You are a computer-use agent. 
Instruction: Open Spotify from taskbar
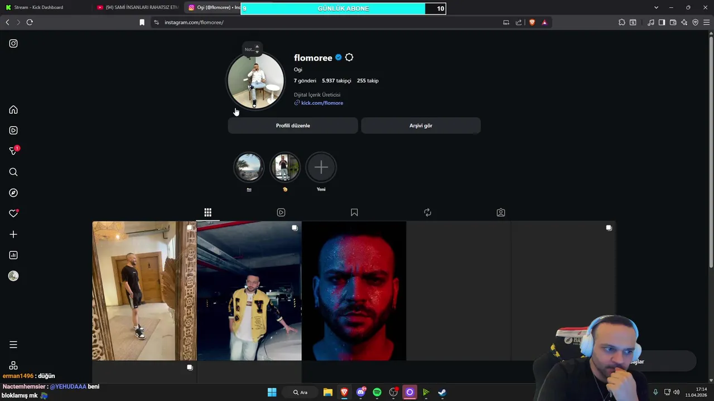pos(377,392)
